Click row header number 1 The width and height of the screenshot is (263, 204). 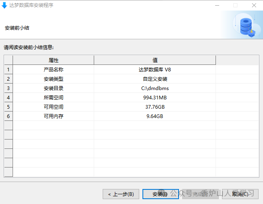tap(9, 70)
